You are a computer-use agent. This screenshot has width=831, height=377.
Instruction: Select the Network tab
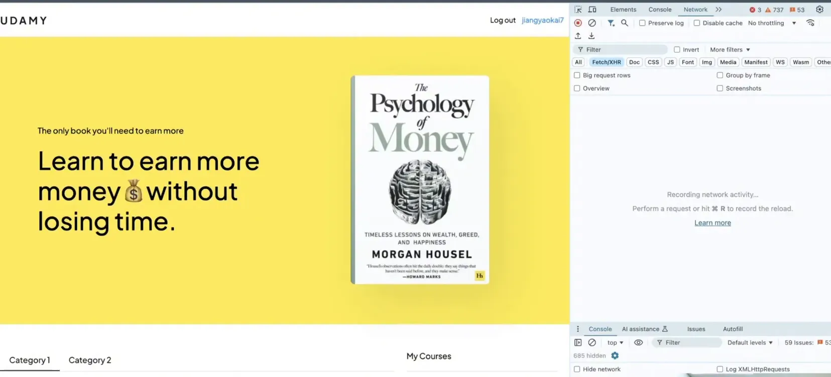click(695, 10)
